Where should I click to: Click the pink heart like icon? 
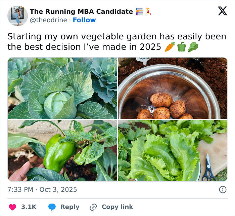(x=12, y=207)
